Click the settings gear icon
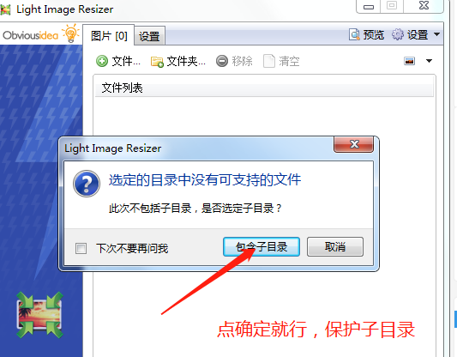 tap(398, 34)
